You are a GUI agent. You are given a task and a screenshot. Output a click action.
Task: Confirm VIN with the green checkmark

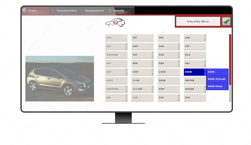pos(226,21)
